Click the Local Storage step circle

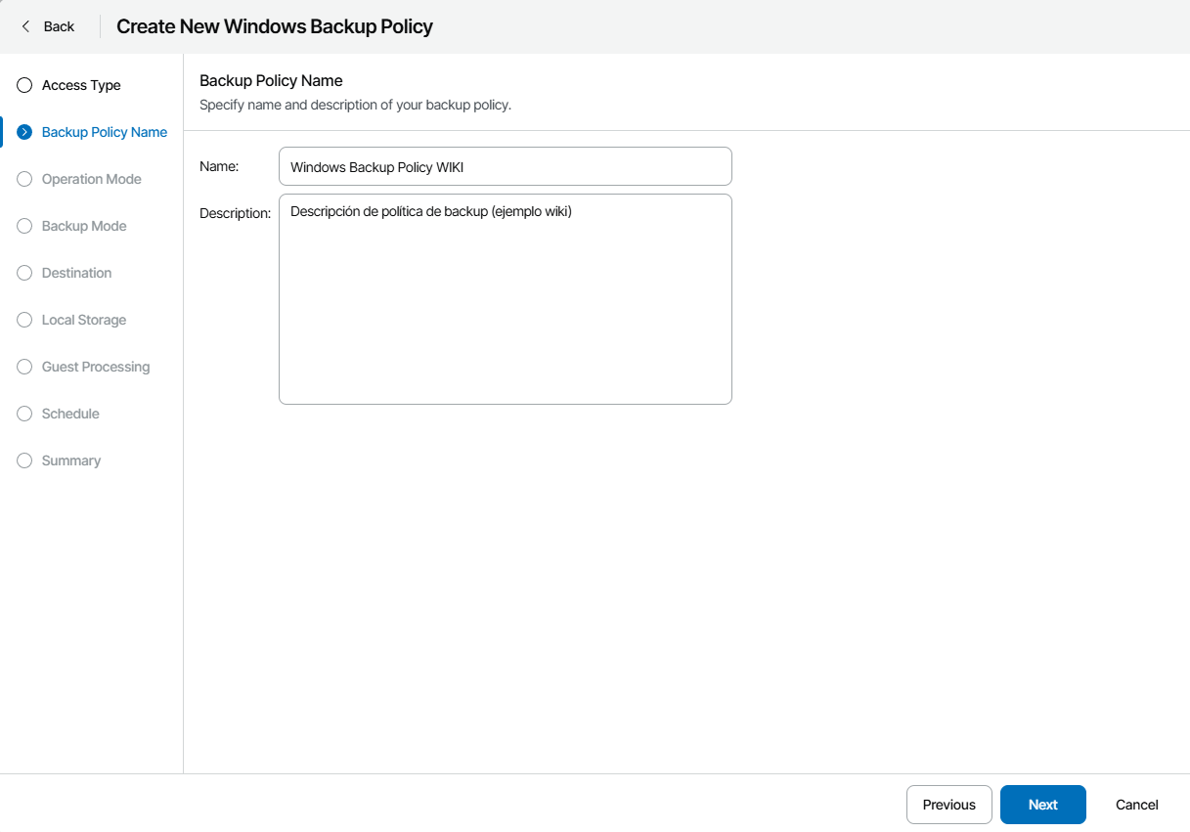(24, 320)
